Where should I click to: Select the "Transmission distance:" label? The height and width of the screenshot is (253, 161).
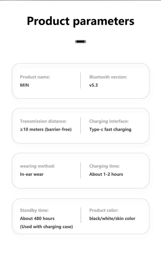click(x=43, y=121)
